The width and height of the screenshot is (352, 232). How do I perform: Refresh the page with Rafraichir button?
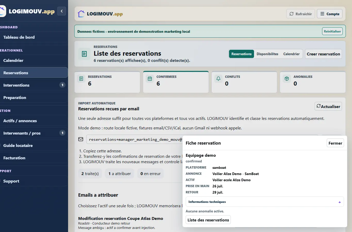300,14
